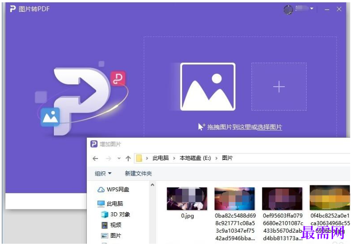Open 视频 folder in sidebar
Screen dimensions: 353x247
point(111,225)
